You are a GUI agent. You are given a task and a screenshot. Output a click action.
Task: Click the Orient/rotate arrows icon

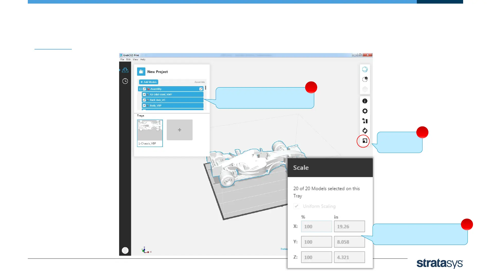pos(365,131)
